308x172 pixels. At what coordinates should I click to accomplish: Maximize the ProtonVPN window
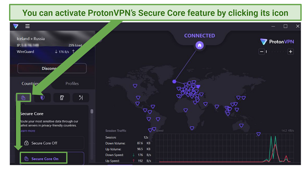coord(285,26)
